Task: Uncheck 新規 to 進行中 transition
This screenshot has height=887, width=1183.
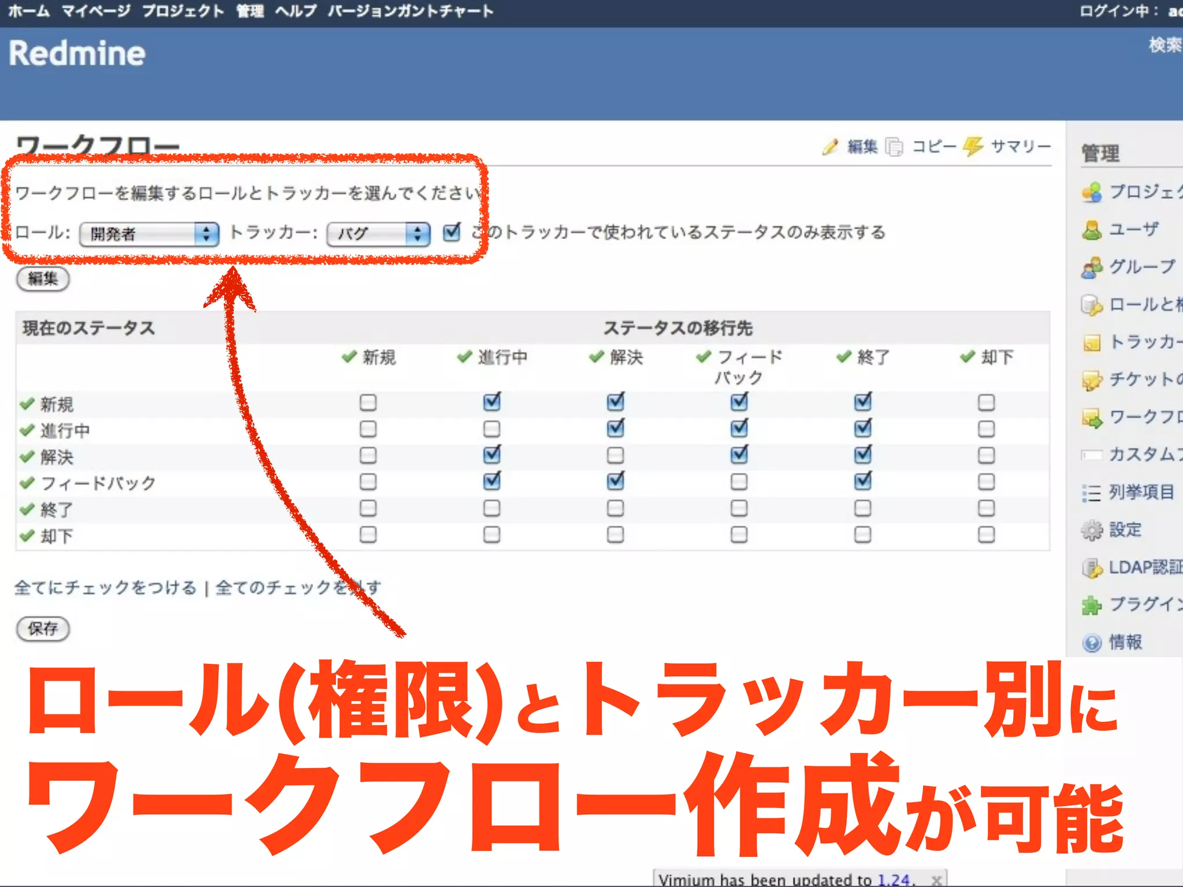Action: 492,402
